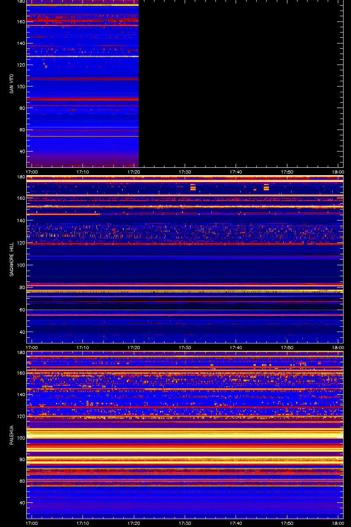Image resolution: width=351 pixels, height=527 pixels.
Task: Click the PALEHUA axis label
Action: pyautogui.click(x=11, y=436)
